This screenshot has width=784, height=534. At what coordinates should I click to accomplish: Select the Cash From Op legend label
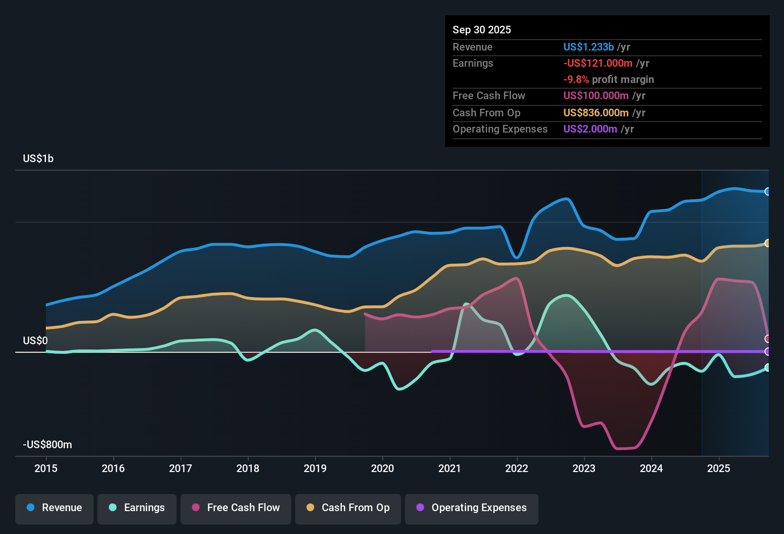pos(355,508)
